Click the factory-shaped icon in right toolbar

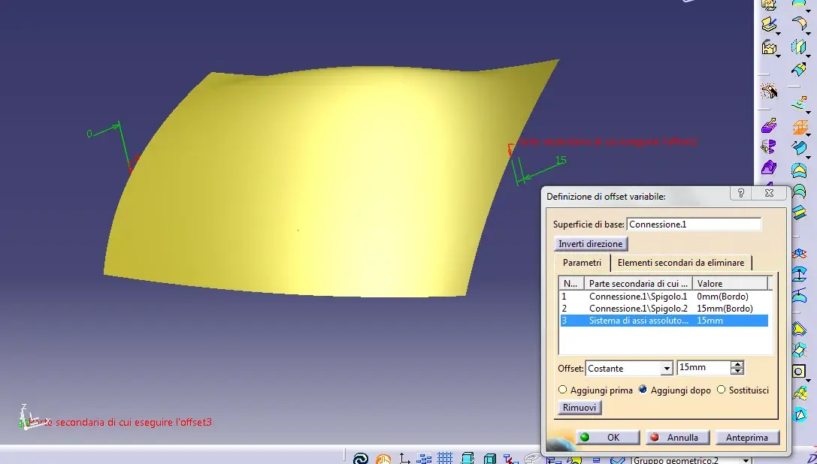[x=769, y=47]
